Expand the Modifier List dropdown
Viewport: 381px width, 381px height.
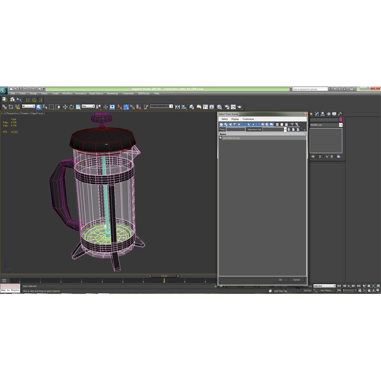[x=341, y=125]
